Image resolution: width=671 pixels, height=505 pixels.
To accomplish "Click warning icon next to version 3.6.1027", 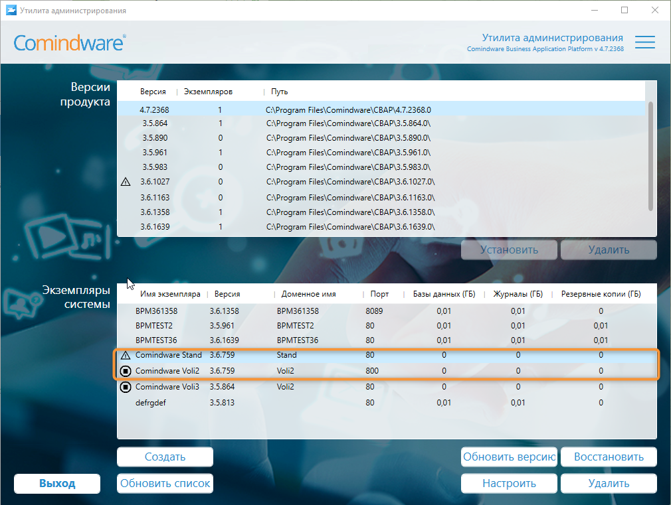I will [x=126, y=182].
